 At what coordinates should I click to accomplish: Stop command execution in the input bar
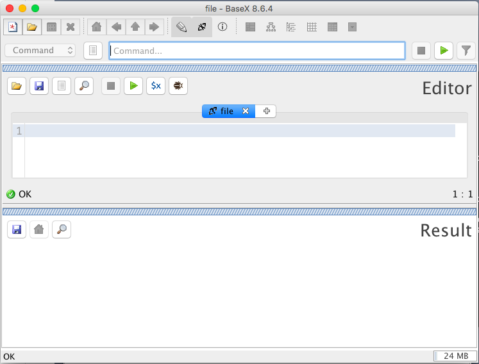(421, 51)
